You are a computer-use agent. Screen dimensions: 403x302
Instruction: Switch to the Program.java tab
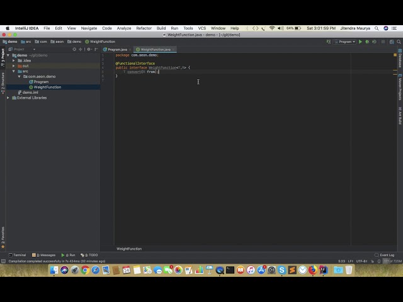point(118,49)
